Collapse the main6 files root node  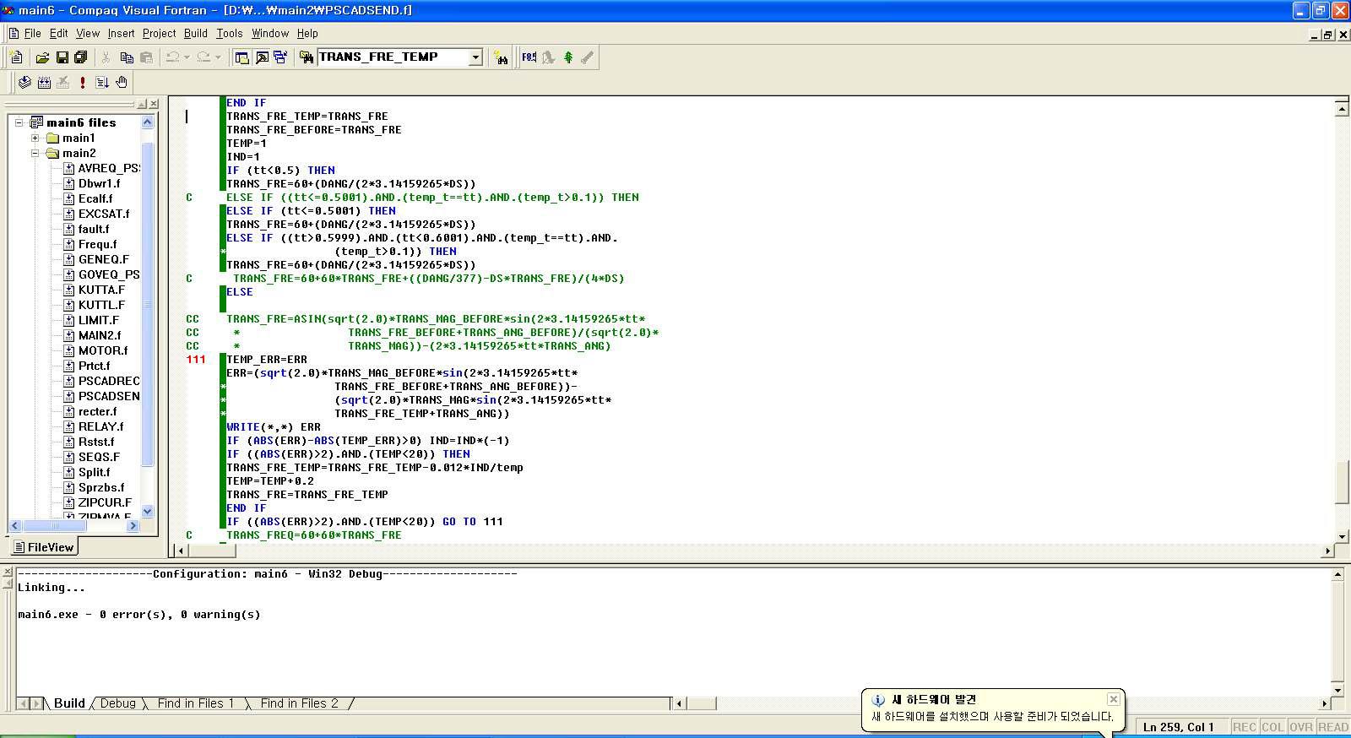click(x=19, y=122)
